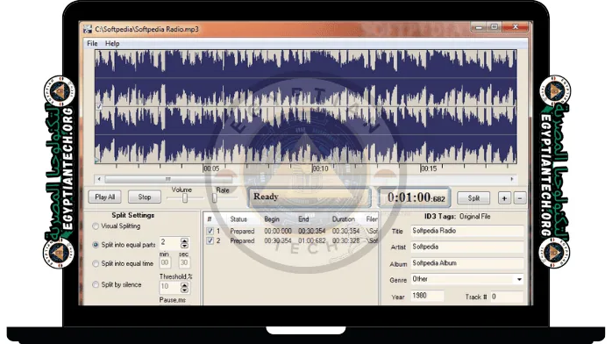Image resolution: width=612 pixels, height=344 pixels.
Task: Click the End column header
Action: pos(303,219)
